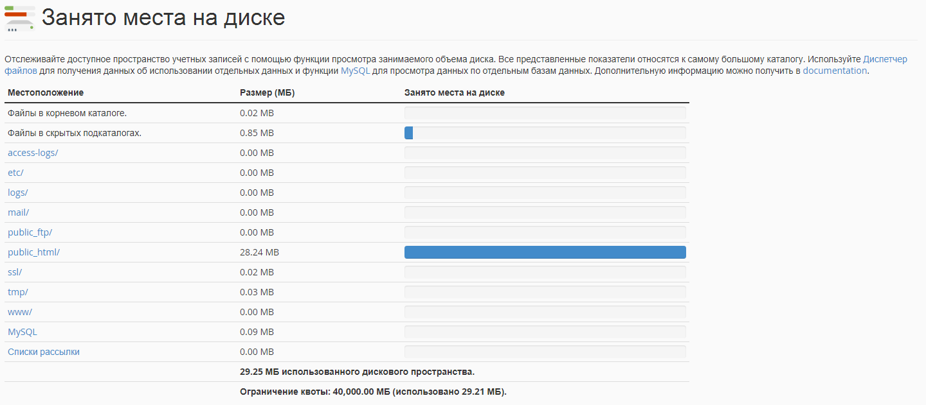This screenshot has width=926, height=405.
Task: Open the MySQL row link in the table
Action: (x=23, y=332)
